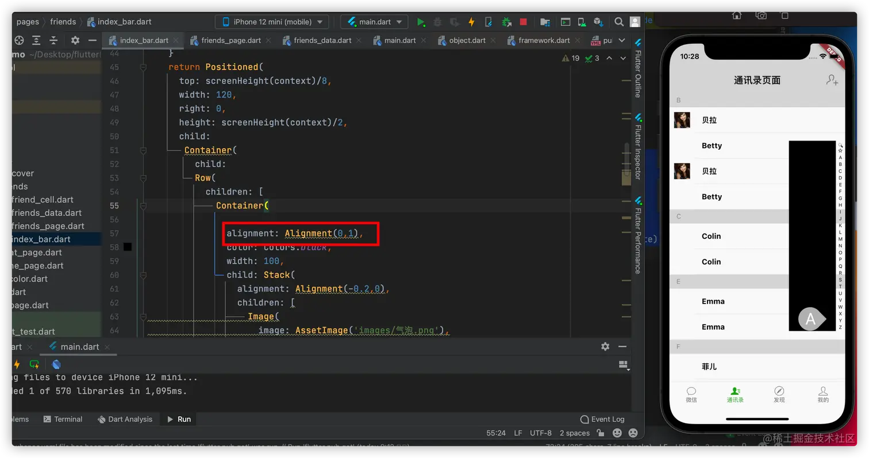Open Dart DevTools icon in Run panel
This screenshot has width=869, height=458.
point(56,364)
